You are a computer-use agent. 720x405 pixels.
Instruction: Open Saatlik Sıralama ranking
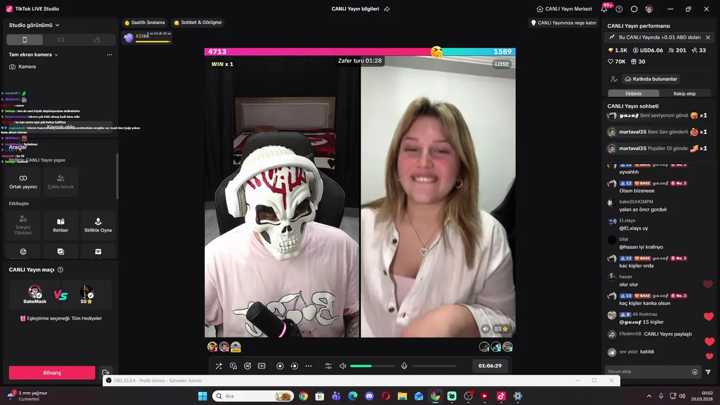point(145,22)
